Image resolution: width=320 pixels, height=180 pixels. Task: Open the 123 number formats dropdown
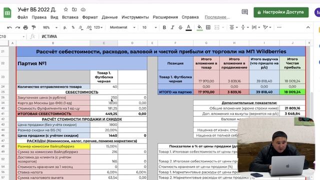pos(98,27)
